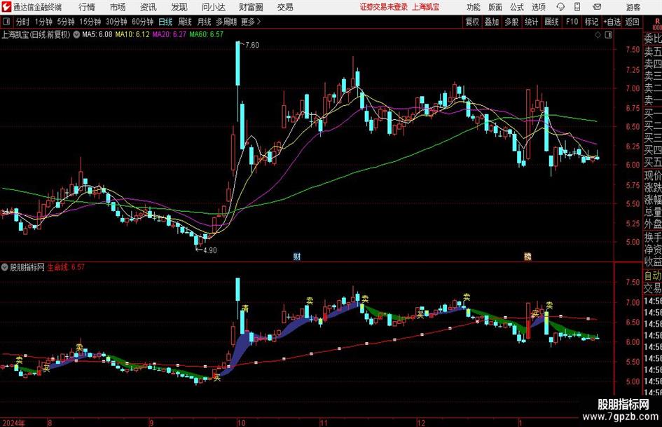Switch to the 1分钟 period tab

43,22
